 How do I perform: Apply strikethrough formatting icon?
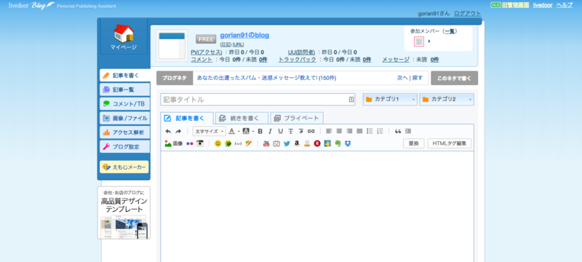[x=290, y=132]
